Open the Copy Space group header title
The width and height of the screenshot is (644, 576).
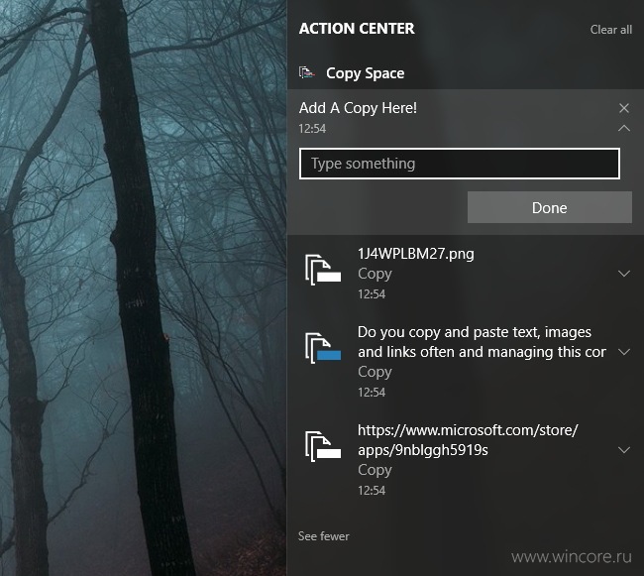[366, 73]
